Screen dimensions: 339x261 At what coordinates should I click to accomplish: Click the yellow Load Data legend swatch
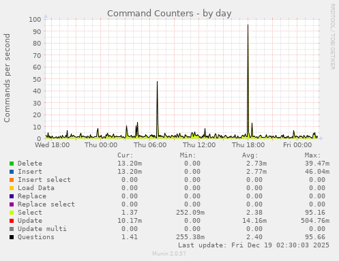point(12,188)
